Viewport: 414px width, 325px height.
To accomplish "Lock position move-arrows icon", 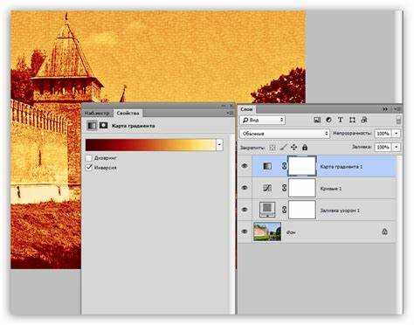I will point(294,148).
